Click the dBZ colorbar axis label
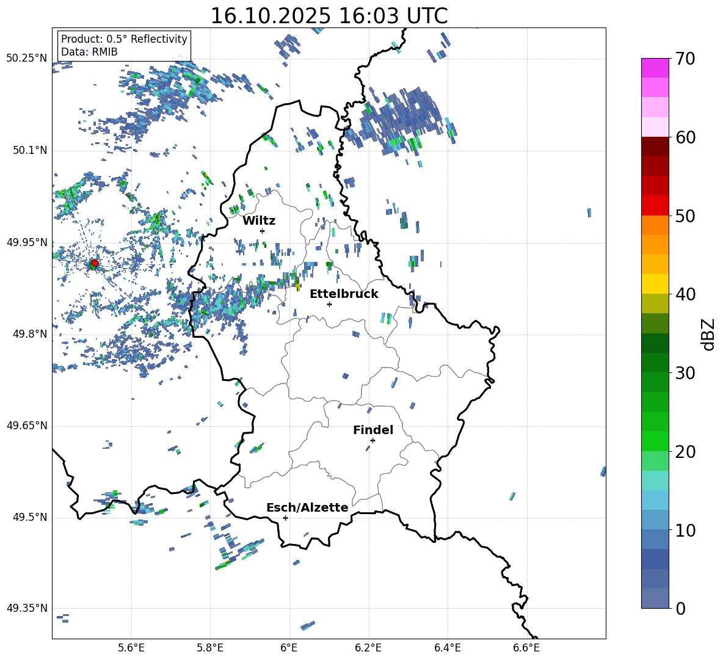The height and width of the screenshot is (660, 723). 708,334
